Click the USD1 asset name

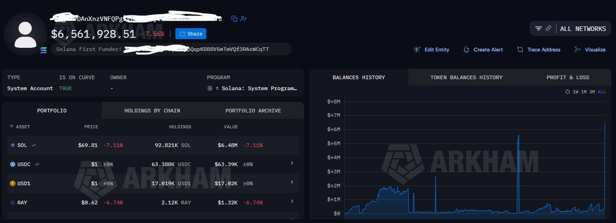click(24, 183)
